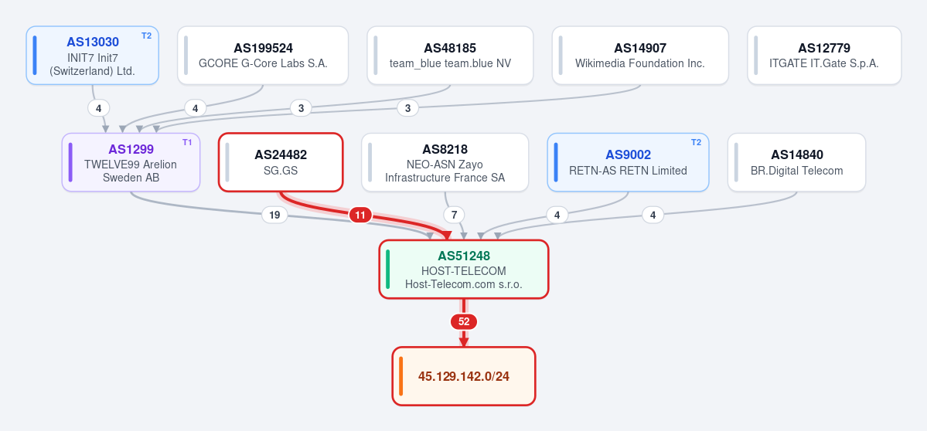Click the AS199524 GCORE node
Image resolution: width=927 pixels, height=431 pixels.
tap(263, 56)
